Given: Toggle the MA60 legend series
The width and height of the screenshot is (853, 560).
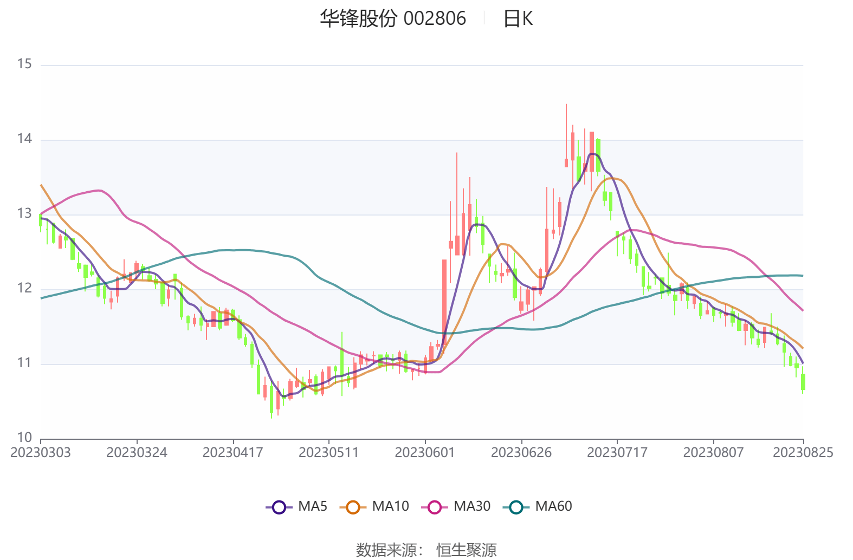Looking at the screenshot, I should (538, 506).
